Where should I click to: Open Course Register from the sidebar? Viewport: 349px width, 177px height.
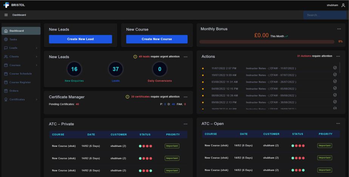click(21, 82)
